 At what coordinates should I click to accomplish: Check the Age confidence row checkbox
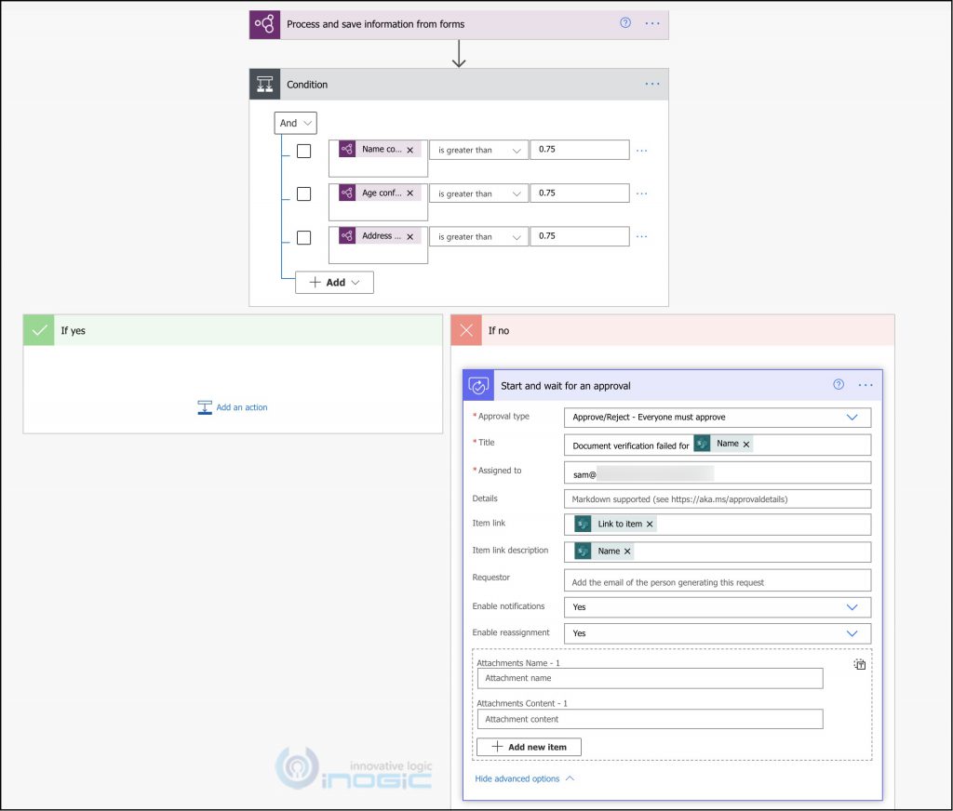tap(303, 193)
